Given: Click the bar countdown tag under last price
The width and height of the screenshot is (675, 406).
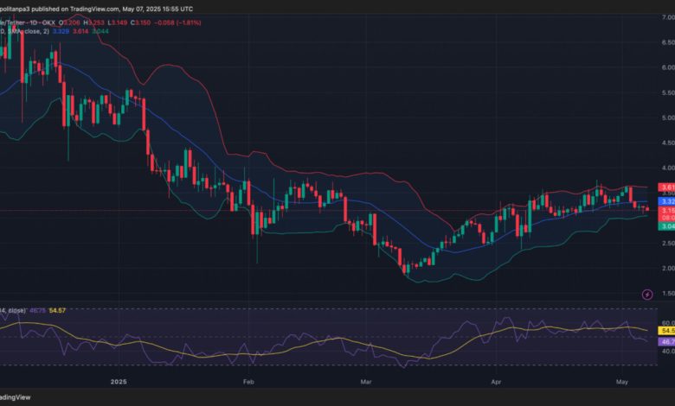Looking at the screenshot, I should (x=666, y=218).
